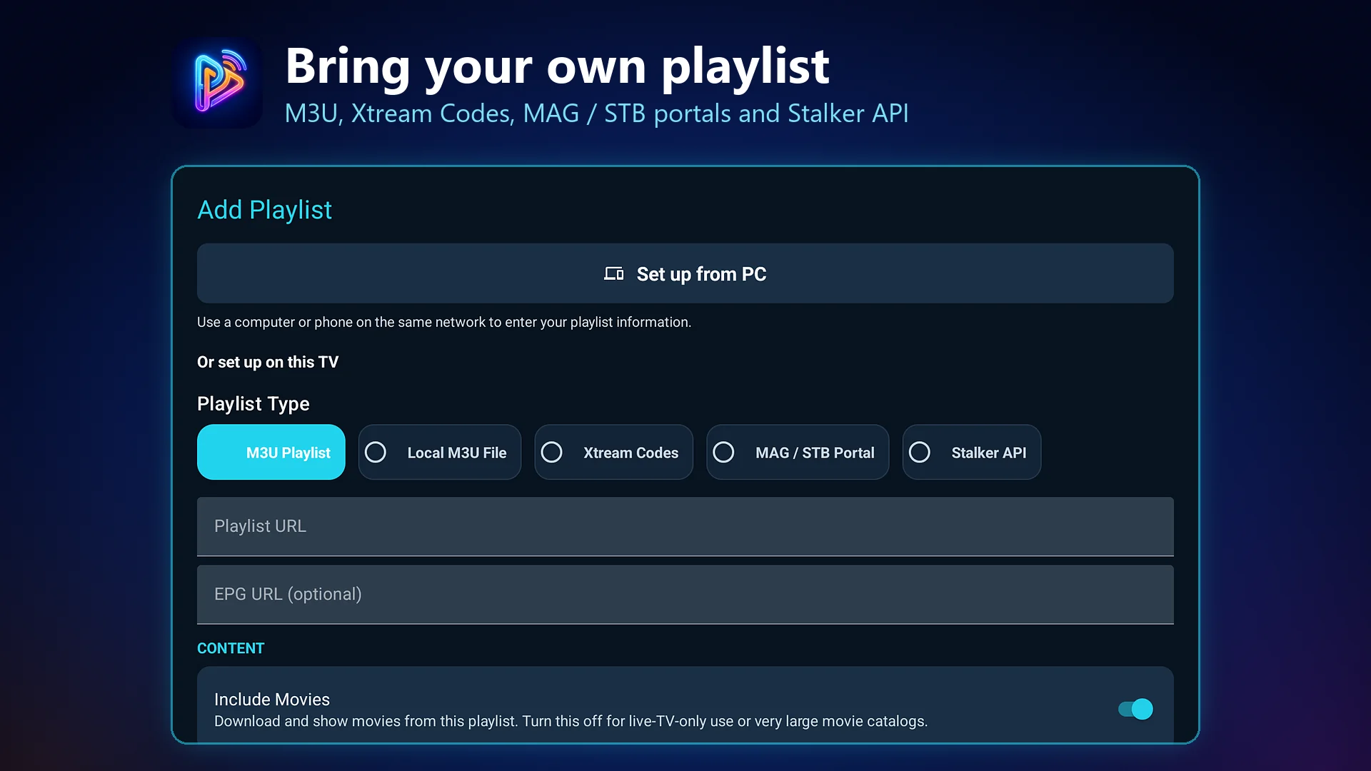The image size is (1371, 771).
Task: Click the M3U, Xtream Codes subtitle line
Action: 596,114
